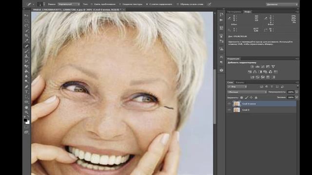Select the History Brush tool

pyautogui.click(x=26, y=61)
